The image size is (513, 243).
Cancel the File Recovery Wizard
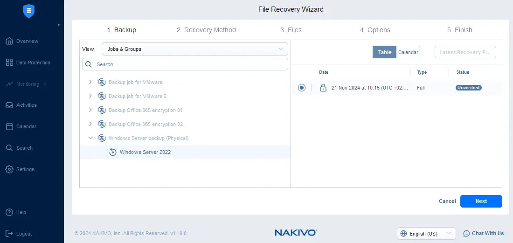(x=447, y=201)
